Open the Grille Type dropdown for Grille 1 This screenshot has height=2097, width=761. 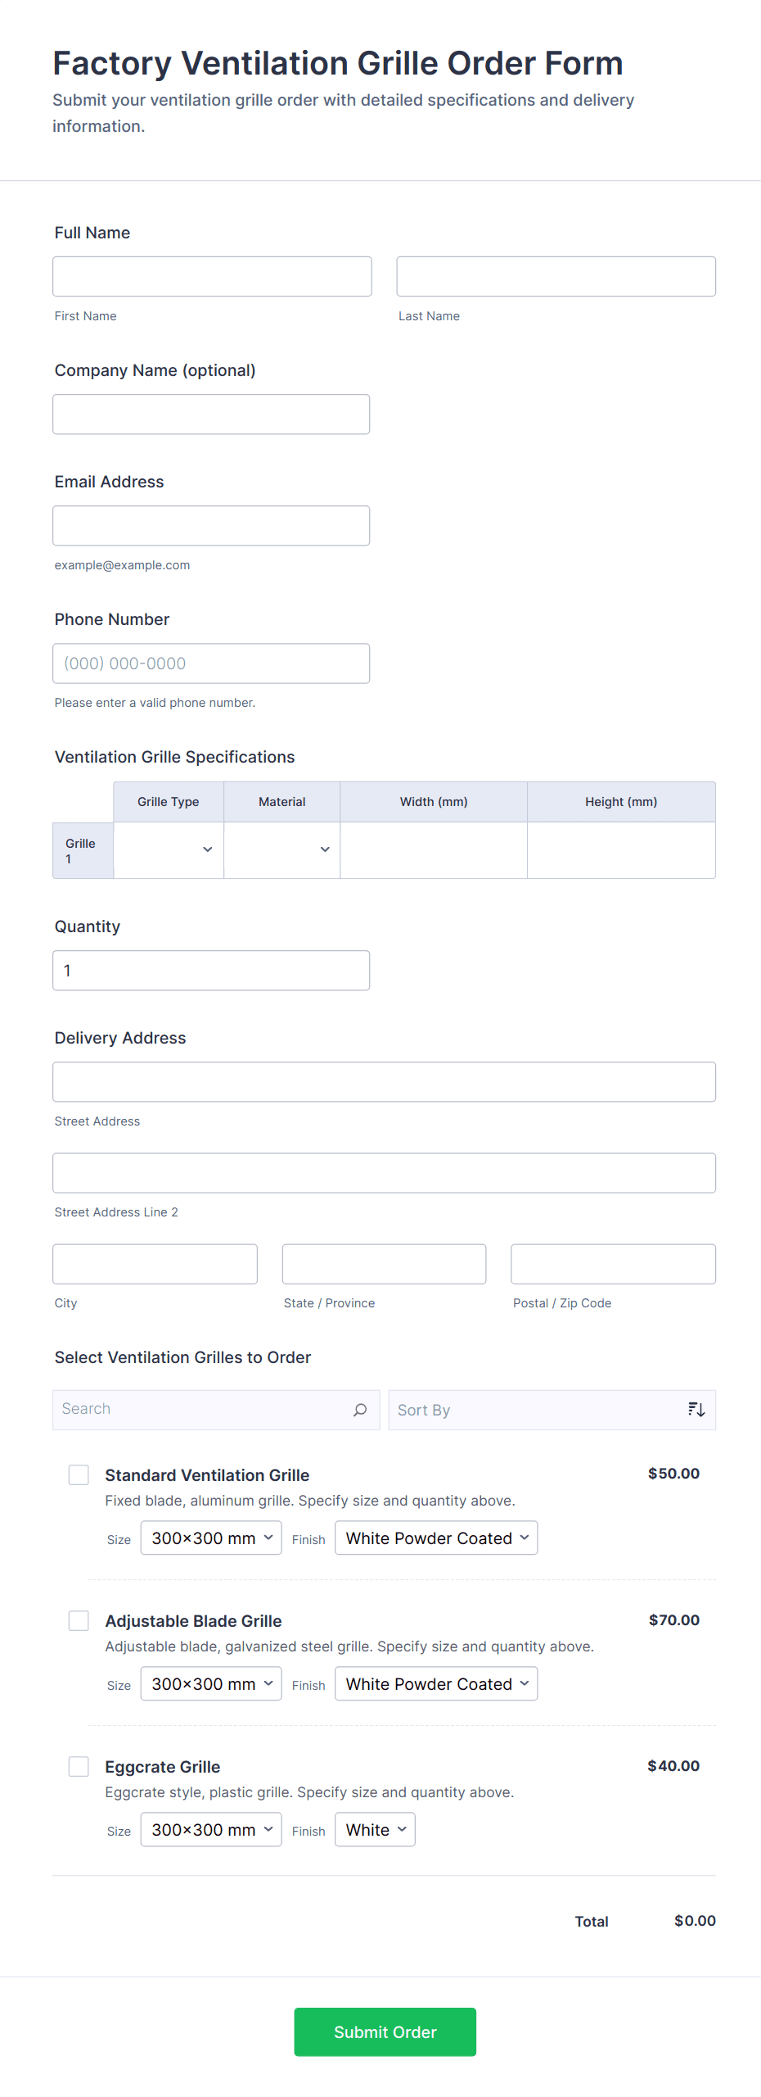pyautogui.click(x=169, y=850)
